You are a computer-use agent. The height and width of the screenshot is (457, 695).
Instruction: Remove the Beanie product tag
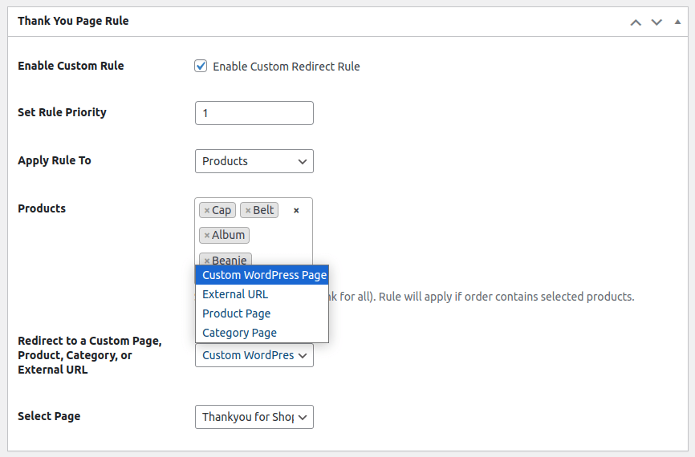point(207,261)
